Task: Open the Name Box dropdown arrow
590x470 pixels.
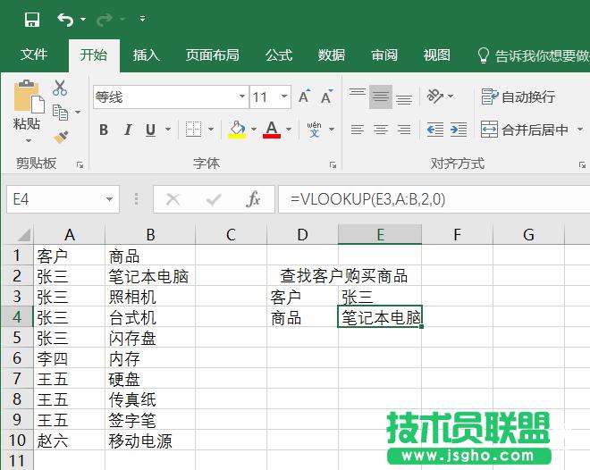Action: point(110,199)
